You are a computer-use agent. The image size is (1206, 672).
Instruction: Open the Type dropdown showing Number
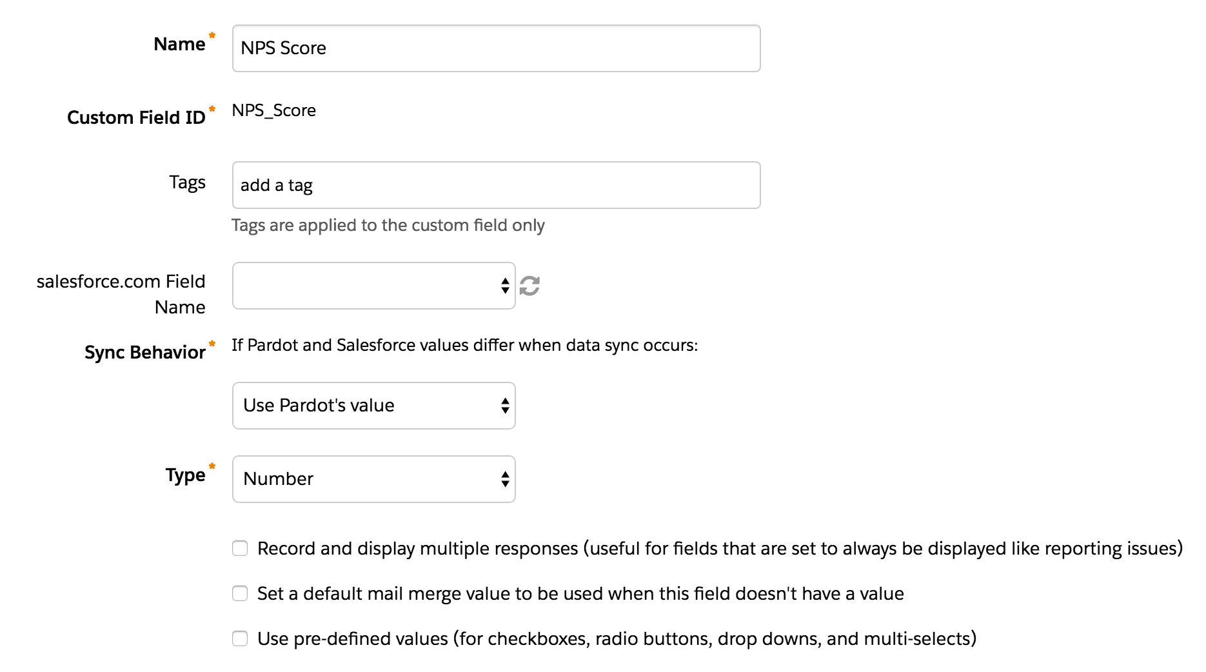tap(373, 479)
